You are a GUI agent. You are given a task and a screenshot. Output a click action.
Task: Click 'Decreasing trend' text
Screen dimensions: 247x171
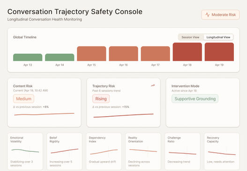pos(179,162)
